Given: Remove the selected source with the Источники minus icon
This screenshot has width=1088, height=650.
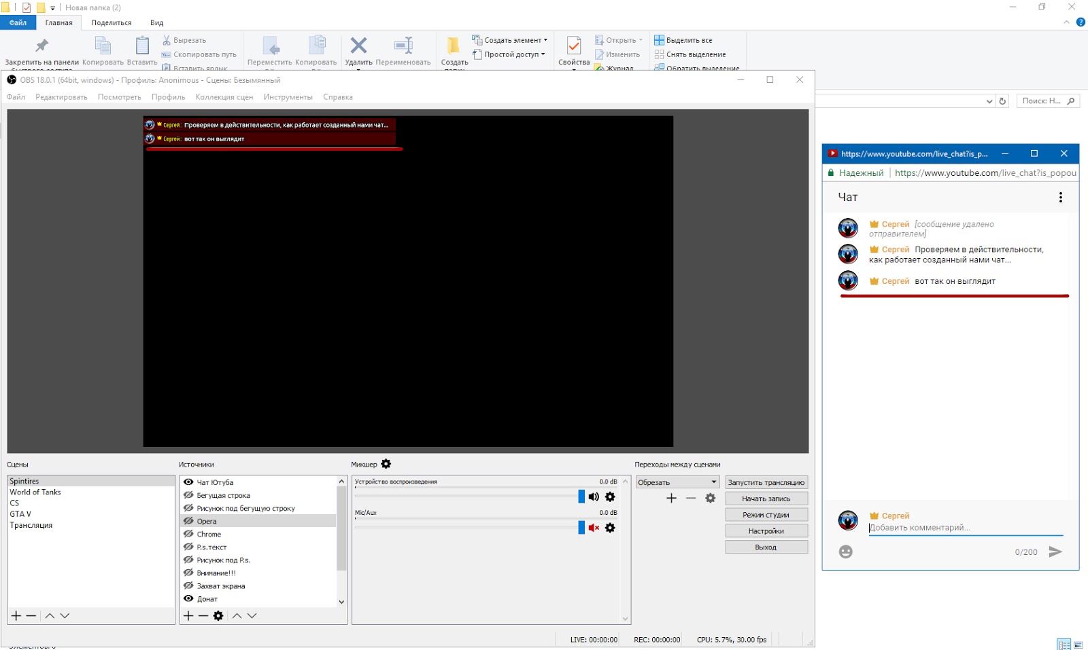Looking at the screenshot, I should click(203, 616).
